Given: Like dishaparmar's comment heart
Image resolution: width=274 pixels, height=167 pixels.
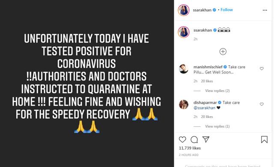Looking at the screenshot, I should click(x=262, y=104).
